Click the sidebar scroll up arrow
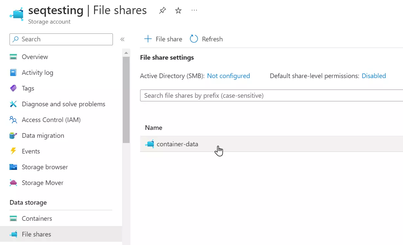Viewport: 403px width, 245px height. pos(126,53)
